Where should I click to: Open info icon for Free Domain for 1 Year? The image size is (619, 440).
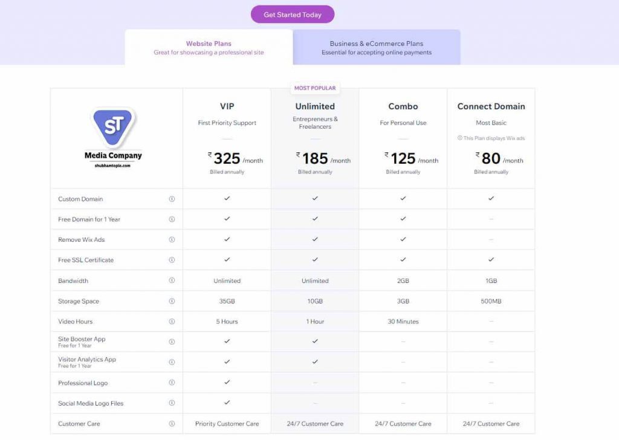click(172, 219)
